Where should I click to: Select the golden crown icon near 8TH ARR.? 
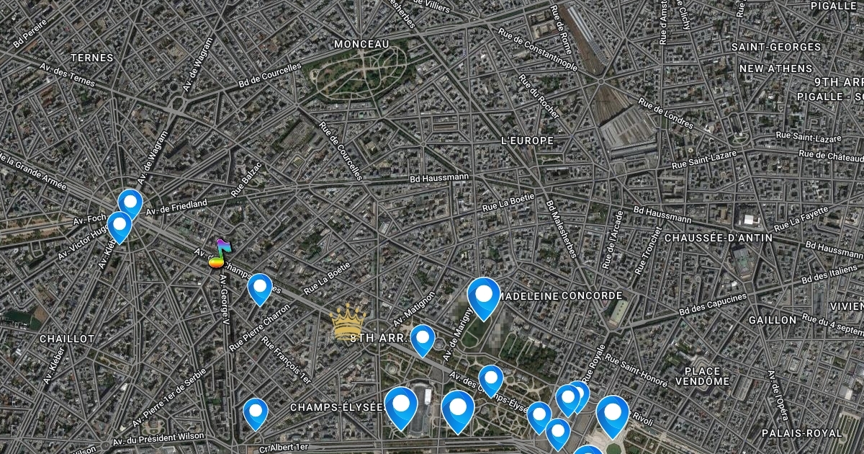348,321
